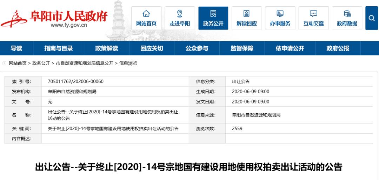Click the 文号 value 无

pyautogui.click(x=50, y=101)
